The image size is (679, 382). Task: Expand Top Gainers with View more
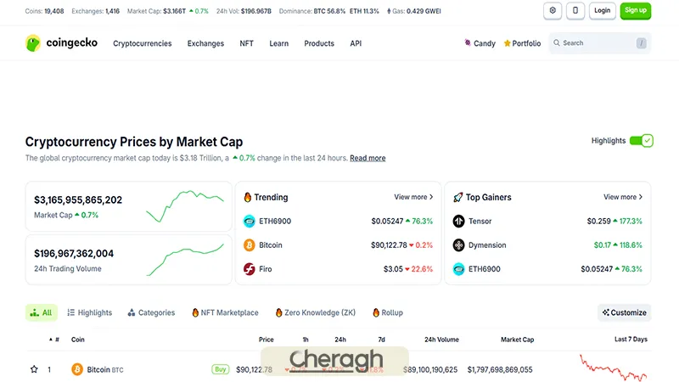point(623,197)
